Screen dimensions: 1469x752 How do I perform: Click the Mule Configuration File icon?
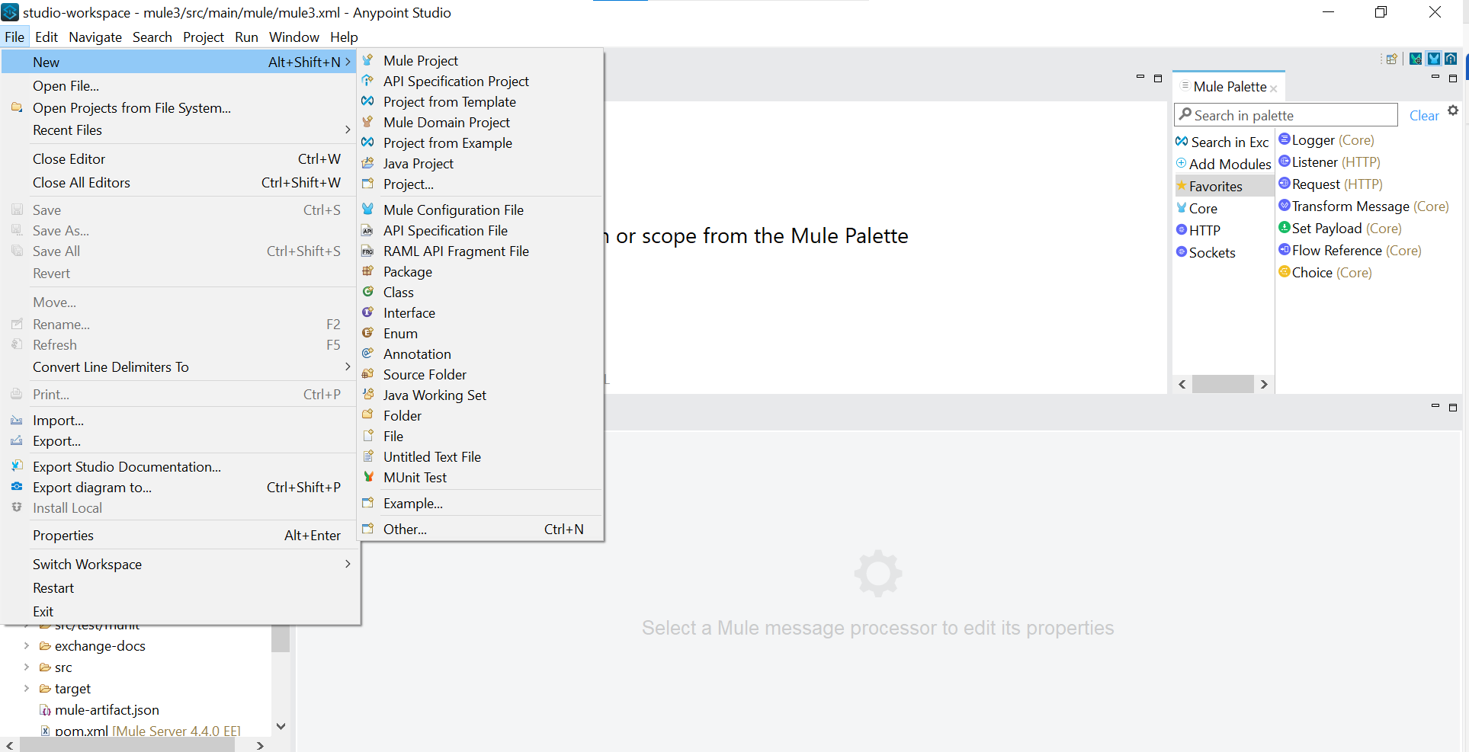(367, 210)
